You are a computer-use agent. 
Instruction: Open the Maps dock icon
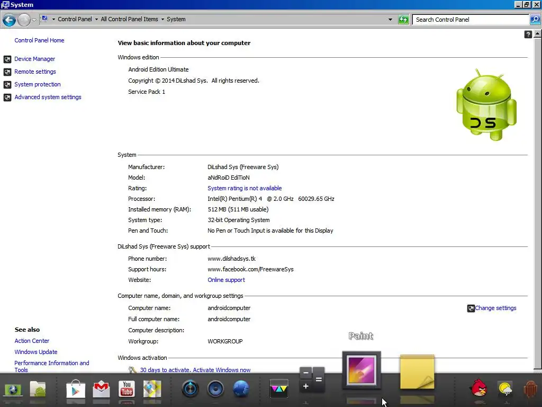(152, 389)
